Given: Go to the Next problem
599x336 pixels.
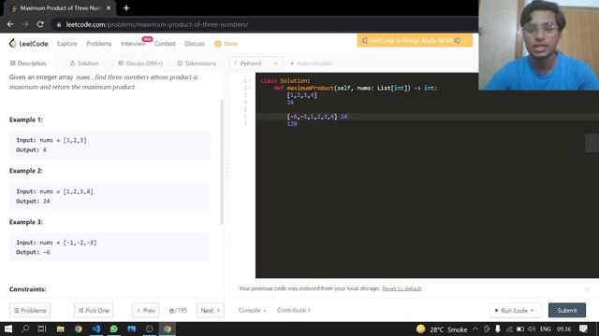Looking at the screenshot, I should pyautogui.click(x=210, y=311).
